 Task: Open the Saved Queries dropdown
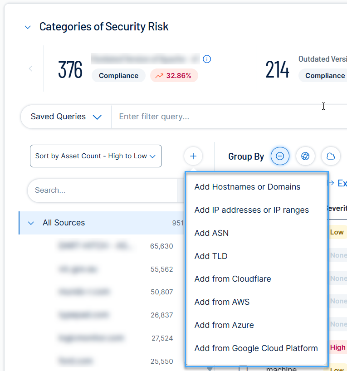[66, 117]
